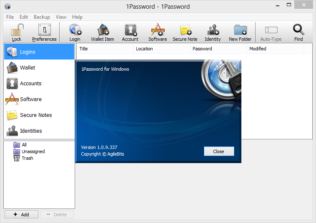Click the 1Password app icon in title bar

tap(8, 6)
